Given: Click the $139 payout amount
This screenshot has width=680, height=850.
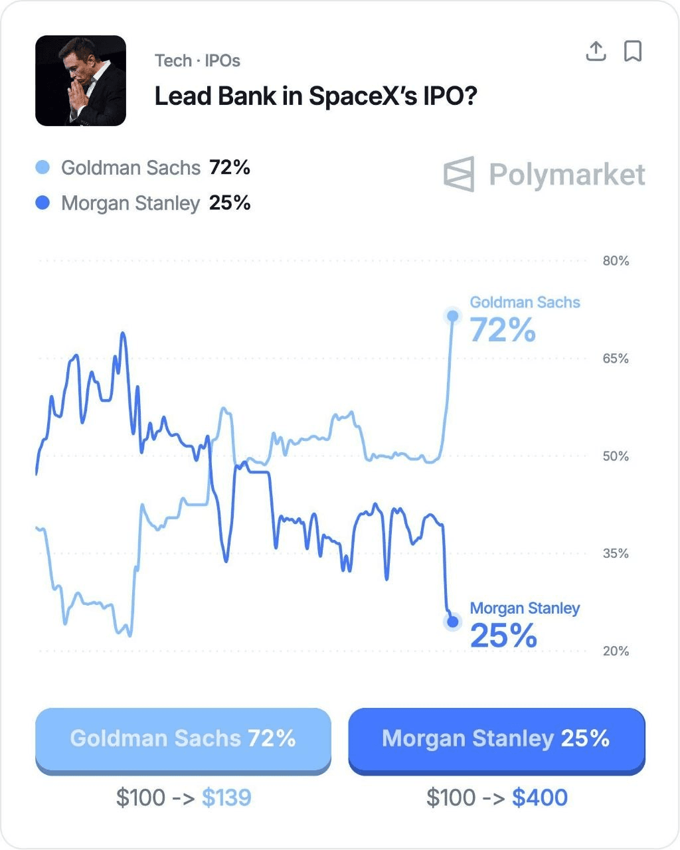Looking at the screenshot, I should (x=226, y=798).
